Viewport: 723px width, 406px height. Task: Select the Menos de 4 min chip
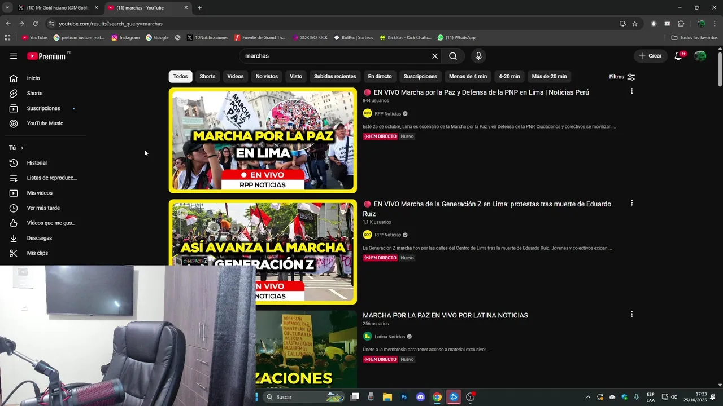(x=468, y=77)
